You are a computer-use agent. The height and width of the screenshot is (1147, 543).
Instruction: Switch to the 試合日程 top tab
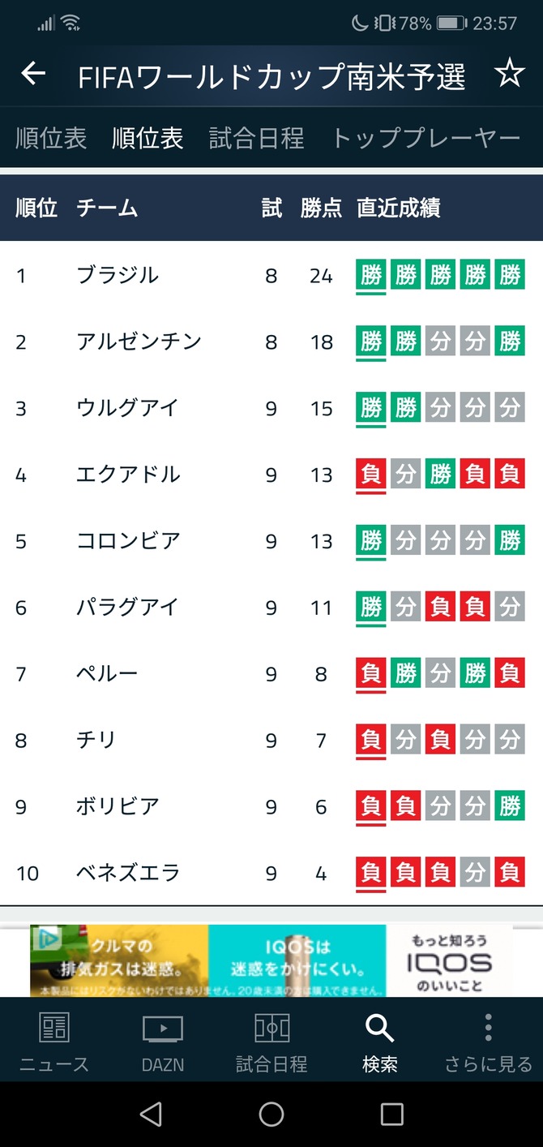(257, 138)
